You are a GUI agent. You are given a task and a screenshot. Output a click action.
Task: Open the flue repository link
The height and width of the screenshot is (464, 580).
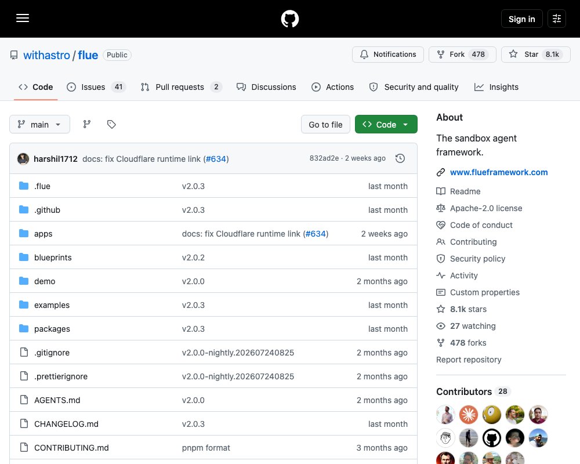[88, 55]
